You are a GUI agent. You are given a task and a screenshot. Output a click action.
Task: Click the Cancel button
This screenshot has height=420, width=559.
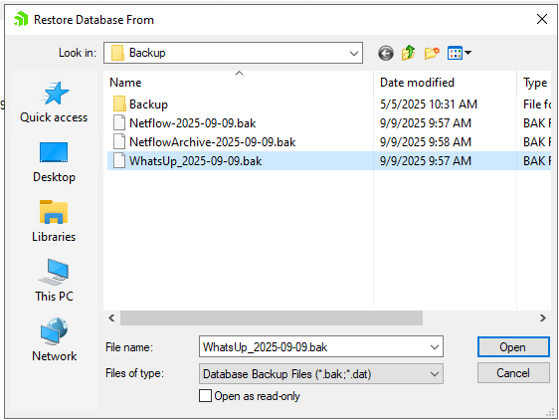coord(513,373)
